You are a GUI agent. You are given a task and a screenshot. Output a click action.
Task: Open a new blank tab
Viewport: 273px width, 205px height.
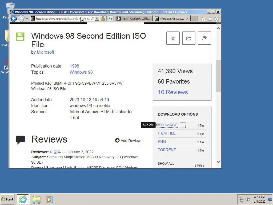tap(194, 19)
